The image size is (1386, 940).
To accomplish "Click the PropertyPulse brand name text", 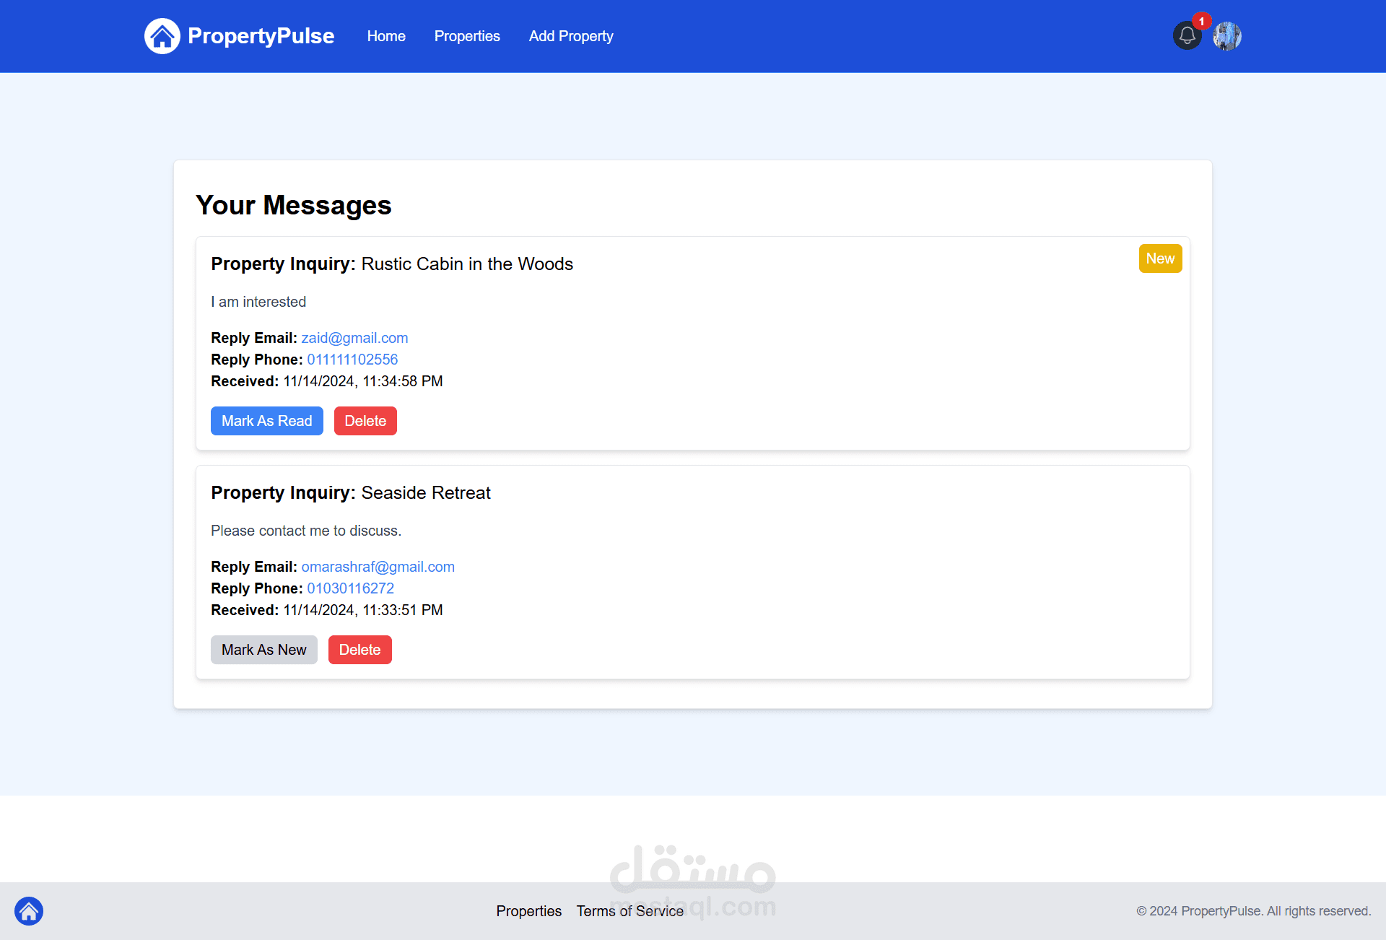I will 261,36.
